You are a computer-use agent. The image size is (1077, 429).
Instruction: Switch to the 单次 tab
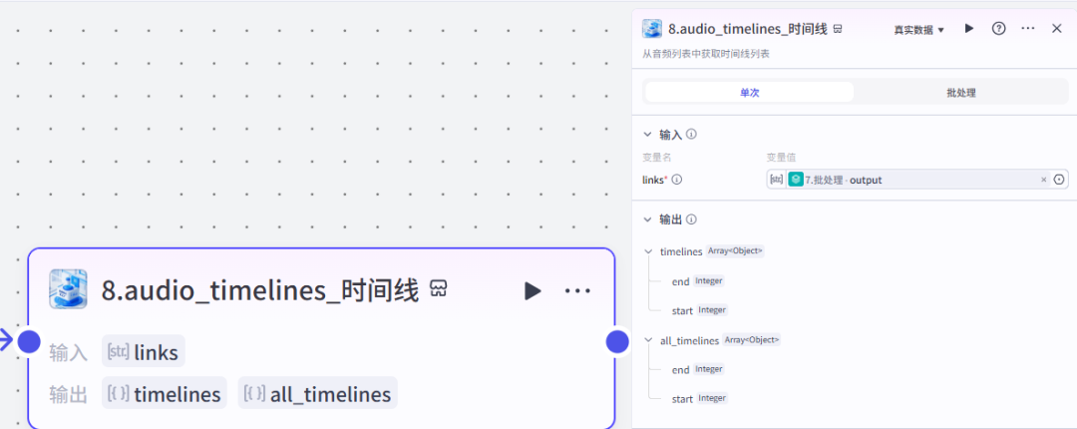click(x=749, y=92)
